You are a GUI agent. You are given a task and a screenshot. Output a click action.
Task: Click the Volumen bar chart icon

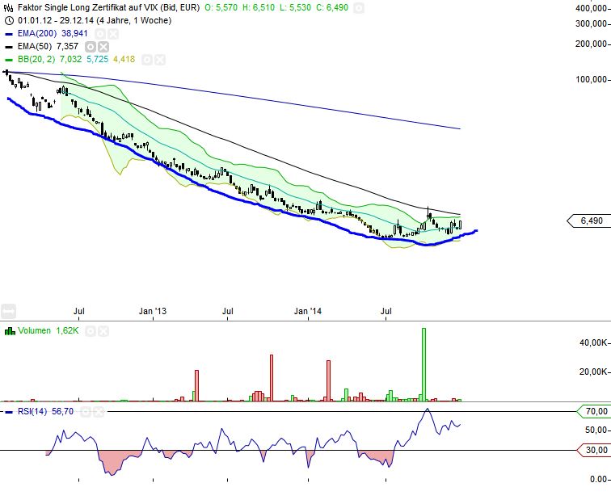[10, 331]
